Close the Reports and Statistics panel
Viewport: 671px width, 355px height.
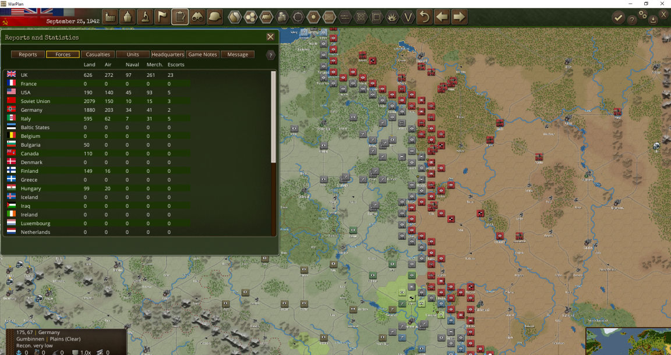click(x=270, y=37)
